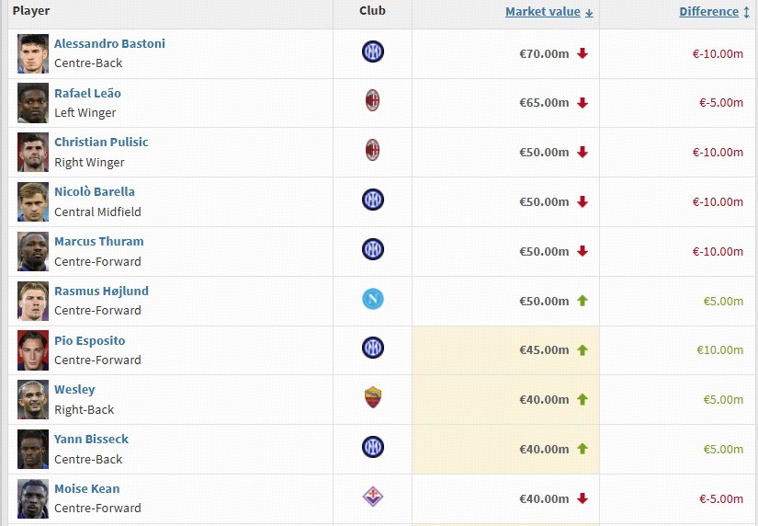Click AC Milan crest next to Rafael Leão
758x526 pixels.
[x=373, y=101]
